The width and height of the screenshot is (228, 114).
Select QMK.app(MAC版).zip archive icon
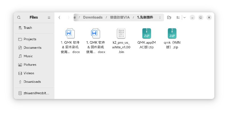[x=146, y=33]
